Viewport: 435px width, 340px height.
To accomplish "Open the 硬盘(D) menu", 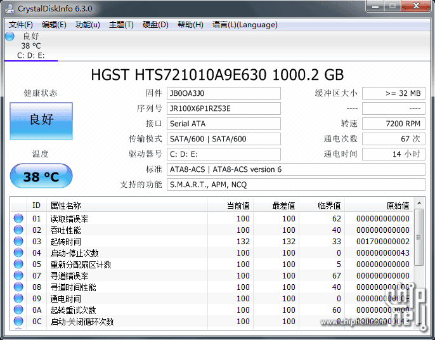I will click(x=155, y=25).
